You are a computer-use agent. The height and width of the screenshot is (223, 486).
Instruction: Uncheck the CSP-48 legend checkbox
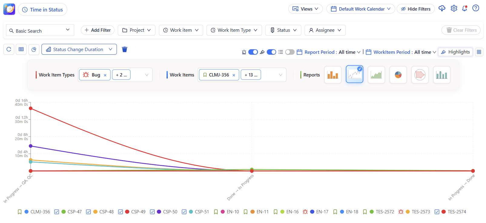(88, 212)
